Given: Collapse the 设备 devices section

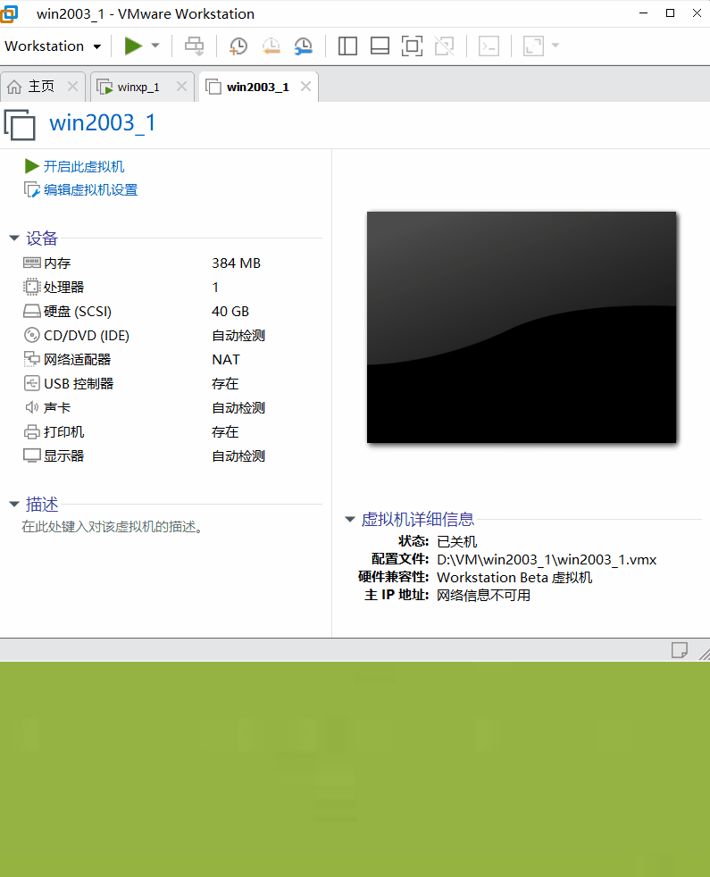Looking at the screenshot, I should [14, 238].
